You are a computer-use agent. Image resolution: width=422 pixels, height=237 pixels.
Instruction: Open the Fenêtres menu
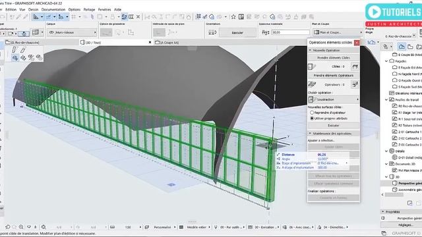104,9
